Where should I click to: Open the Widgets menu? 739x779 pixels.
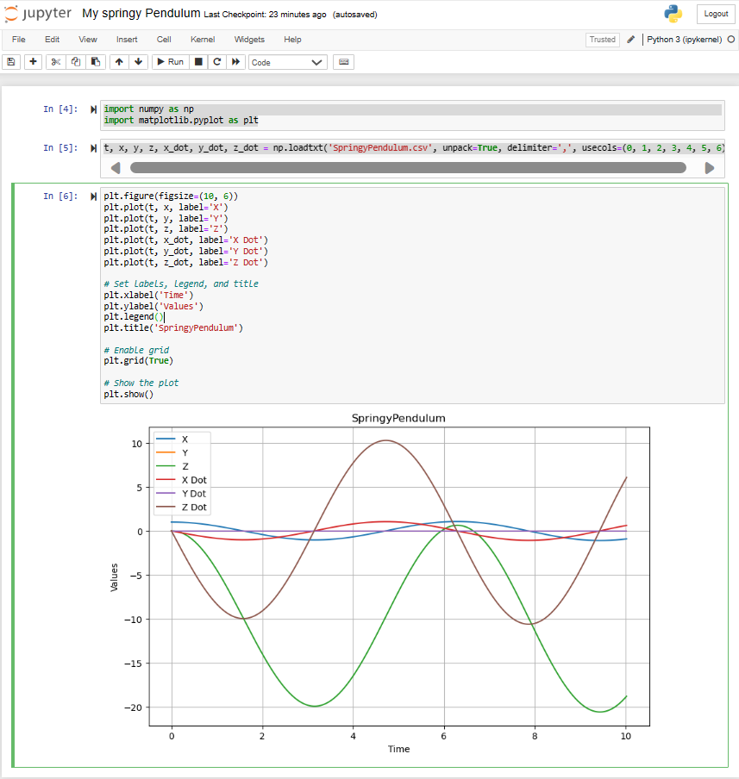tap(250, 40)
